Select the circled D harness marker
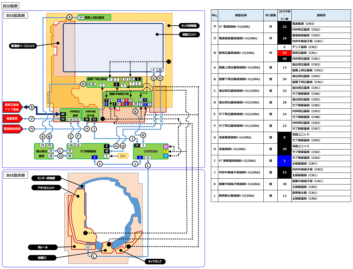Viewport: 353px width, 269px height. tap(60, 156)
